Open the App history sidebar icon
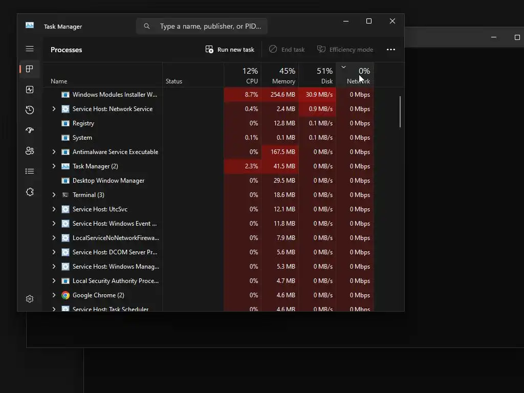This screenshot has width=524, height=393. point(30,110)
